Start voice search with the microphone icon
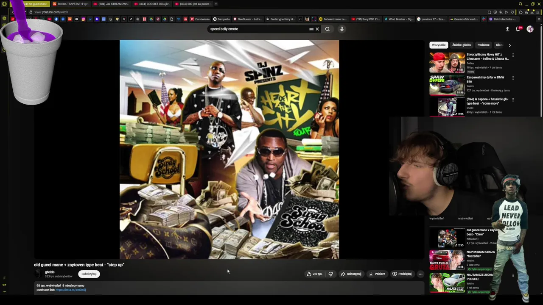The width and height of the screenshot is (543, 305). [341, 29]
